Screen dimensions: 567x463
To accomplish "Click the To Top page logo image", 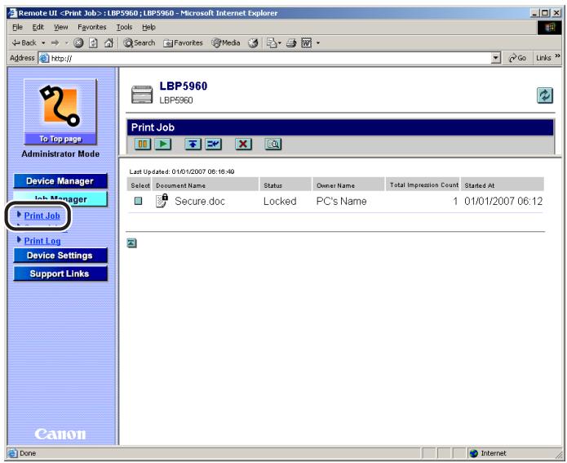I will [60, 112].
